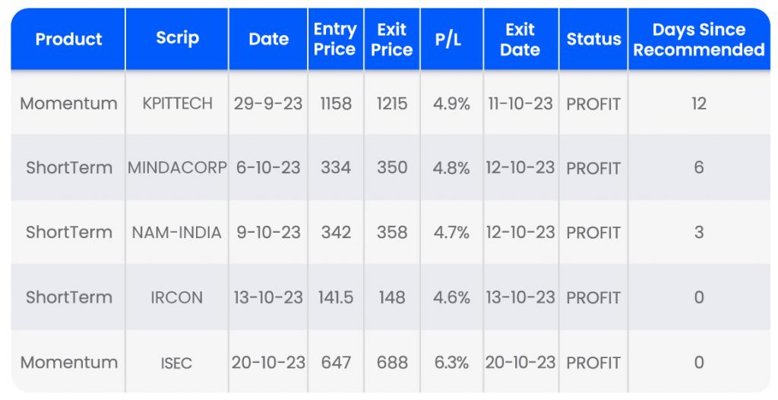Click the P/L column header
Viewport: 778px width, 400px height.
pyautogui.click(x=451, y=40)
